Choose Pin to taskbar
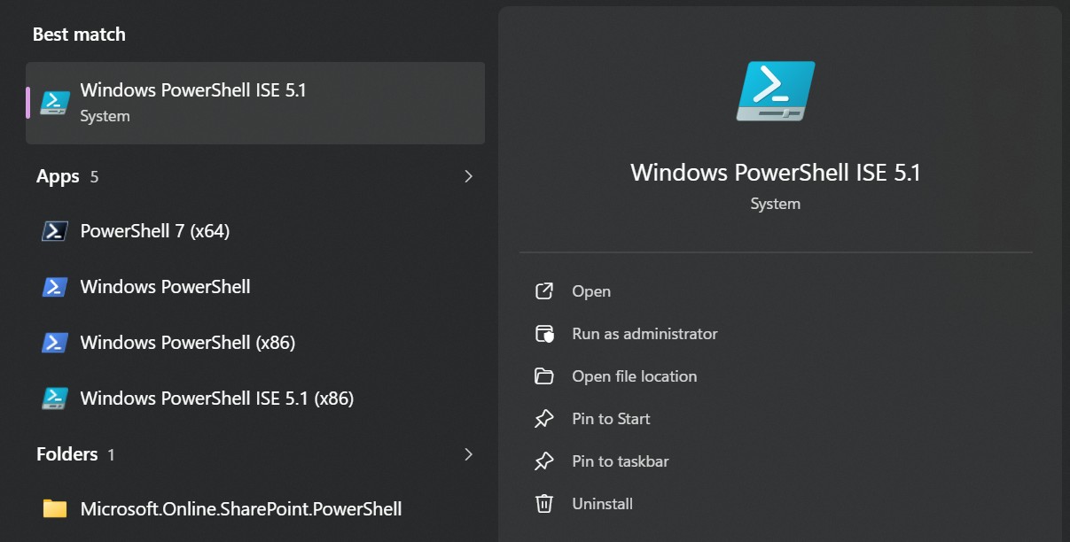Viewport: 1070px width, 542px height. click(x=621, y=461)
